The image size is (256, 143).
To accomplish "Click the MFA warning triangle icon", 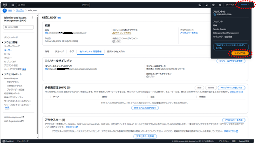I will [x=114, y=33].
